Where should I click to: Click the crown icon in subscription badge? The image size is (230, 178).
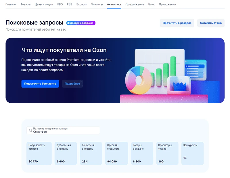click(68, 23)
